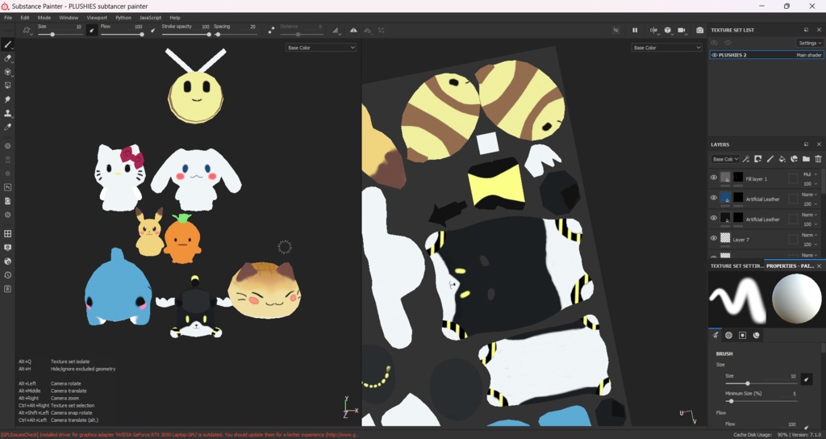Pause the viewport rendering
The image size is (826, 439).
[635, 31]
